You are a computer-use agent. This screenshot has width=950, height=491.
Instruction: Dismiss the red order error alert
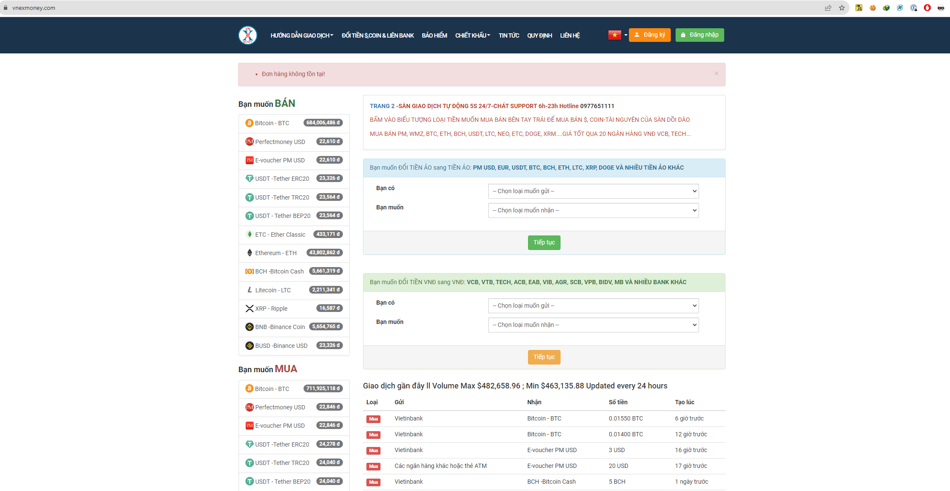[716, 74]
